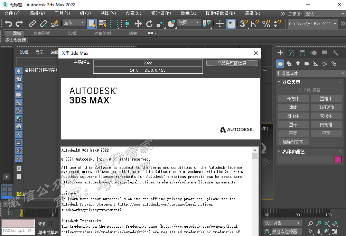Toggle display of hidden objects eye filter
This screenshot has height=236, width=346.
19,159
